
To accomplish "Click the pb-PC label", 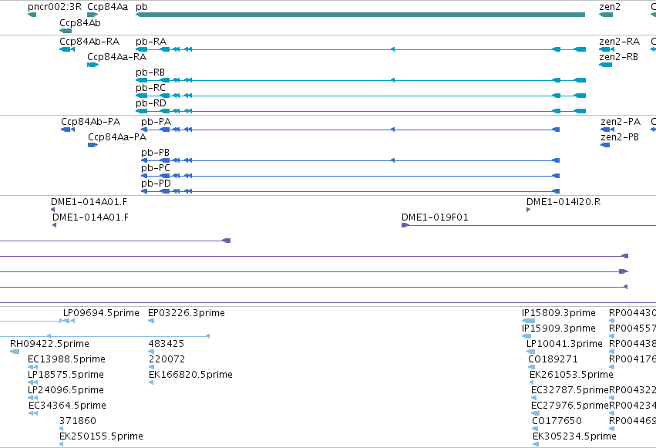I will pos(156,168).
